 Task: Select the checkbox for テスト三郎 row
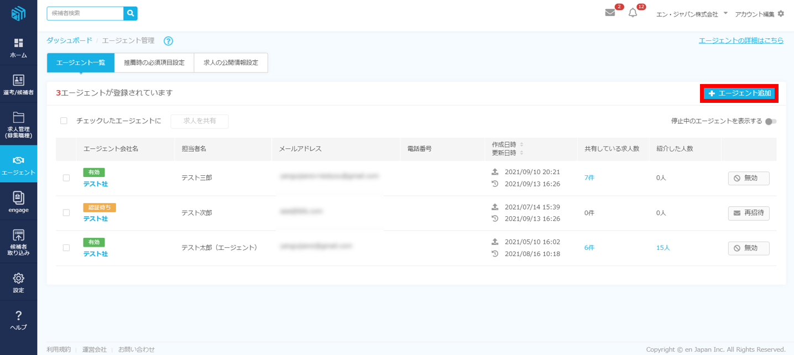point(66,178)
